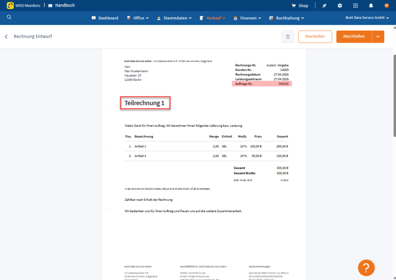Screen dimensions: 396x280
Task: Expand the Stammdaten menu dropdown
Action: click(x=174, y=18)
